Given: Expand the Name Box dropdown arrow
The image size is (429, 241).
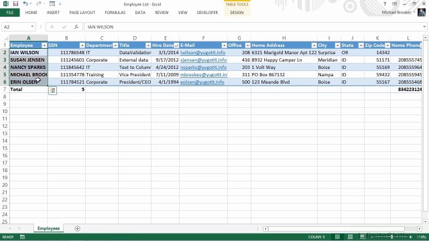Looking at the screenshot, I should (x=32, y=27).
